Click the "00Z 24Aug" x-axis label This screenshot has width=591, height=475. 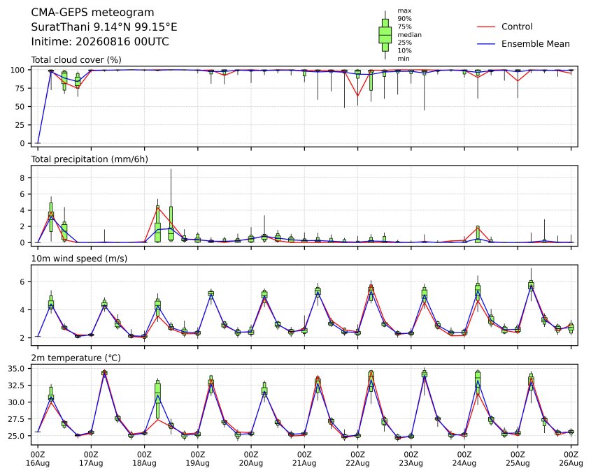click(x=464, y=458)
